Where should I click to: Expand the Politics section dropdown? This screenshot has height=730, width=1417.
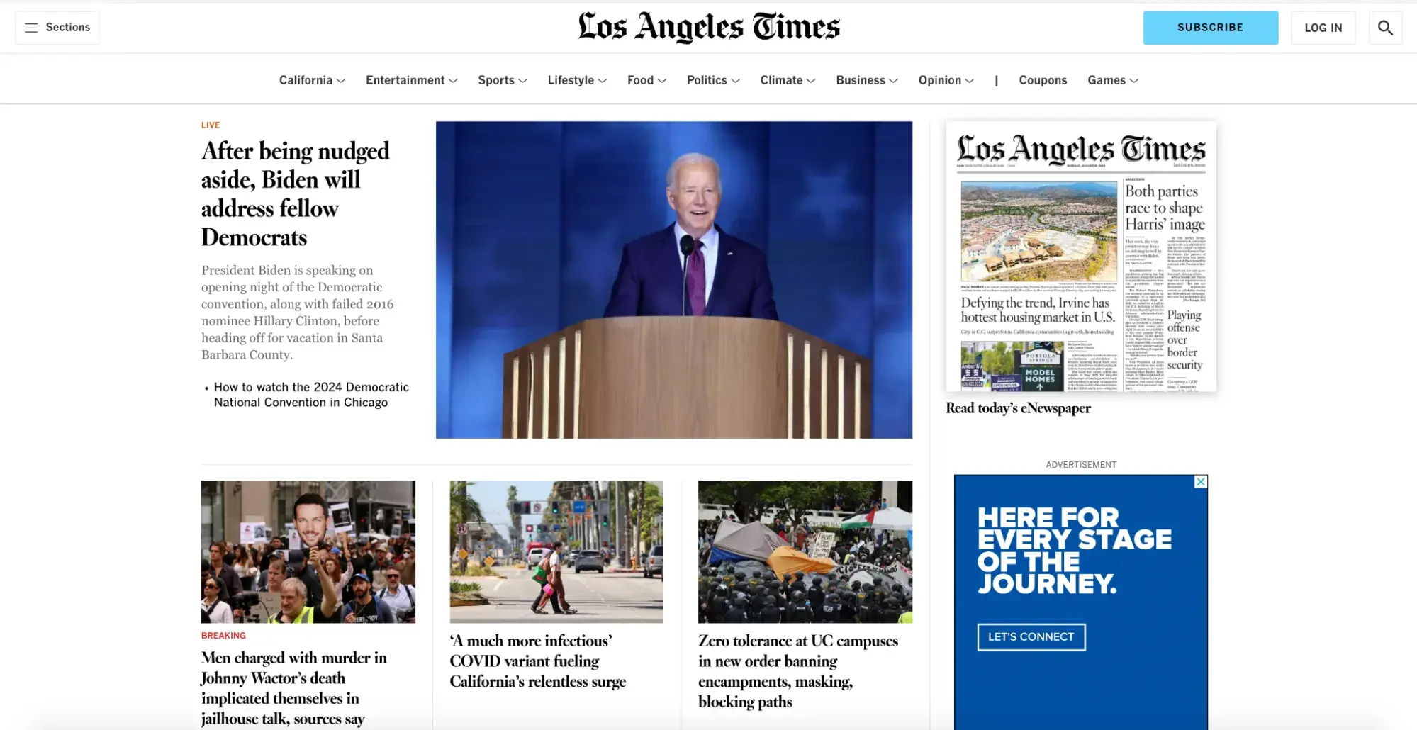[x=712, y=80]
